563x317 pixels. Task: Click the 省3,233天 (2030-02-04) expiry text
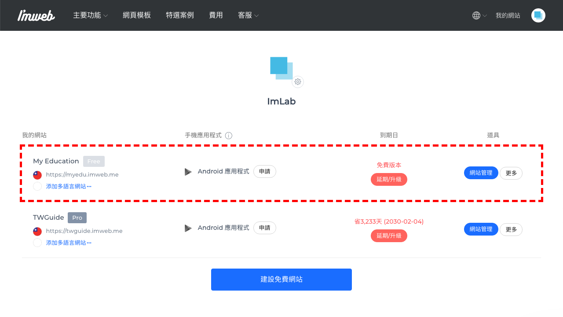point(389,221)
